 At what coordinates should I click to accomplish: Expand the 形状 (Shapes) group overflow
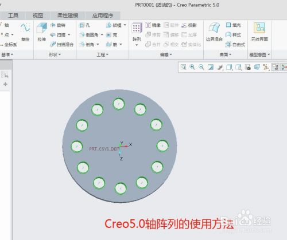(x=55, y=54)
